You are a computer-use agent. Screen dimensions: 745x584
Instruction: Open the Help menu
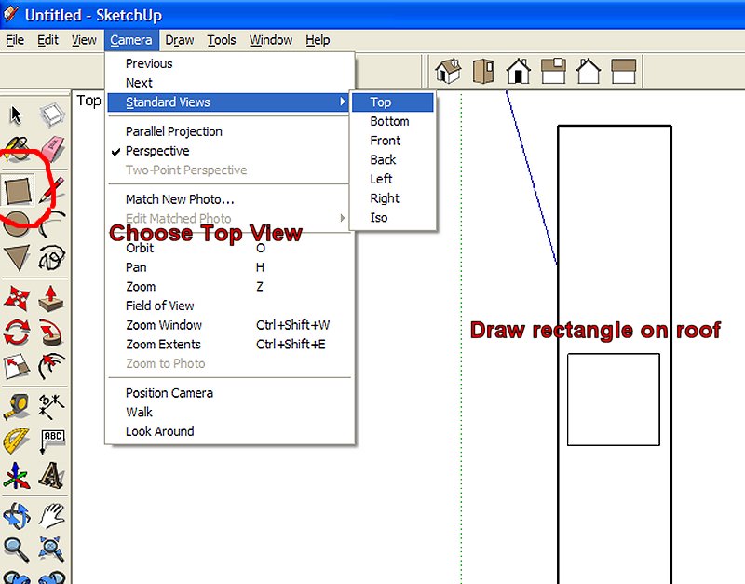click(318, 40)
